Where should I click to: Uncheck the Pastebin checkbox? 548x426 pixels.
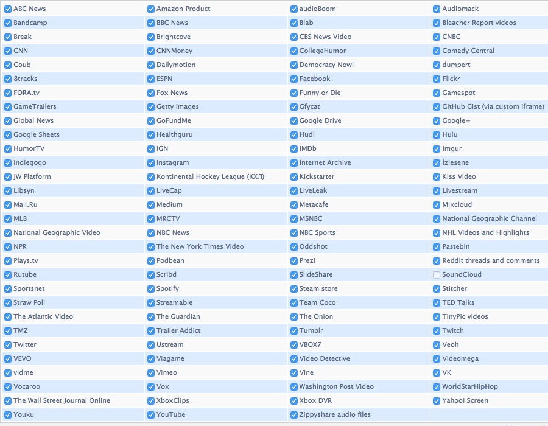437,247
